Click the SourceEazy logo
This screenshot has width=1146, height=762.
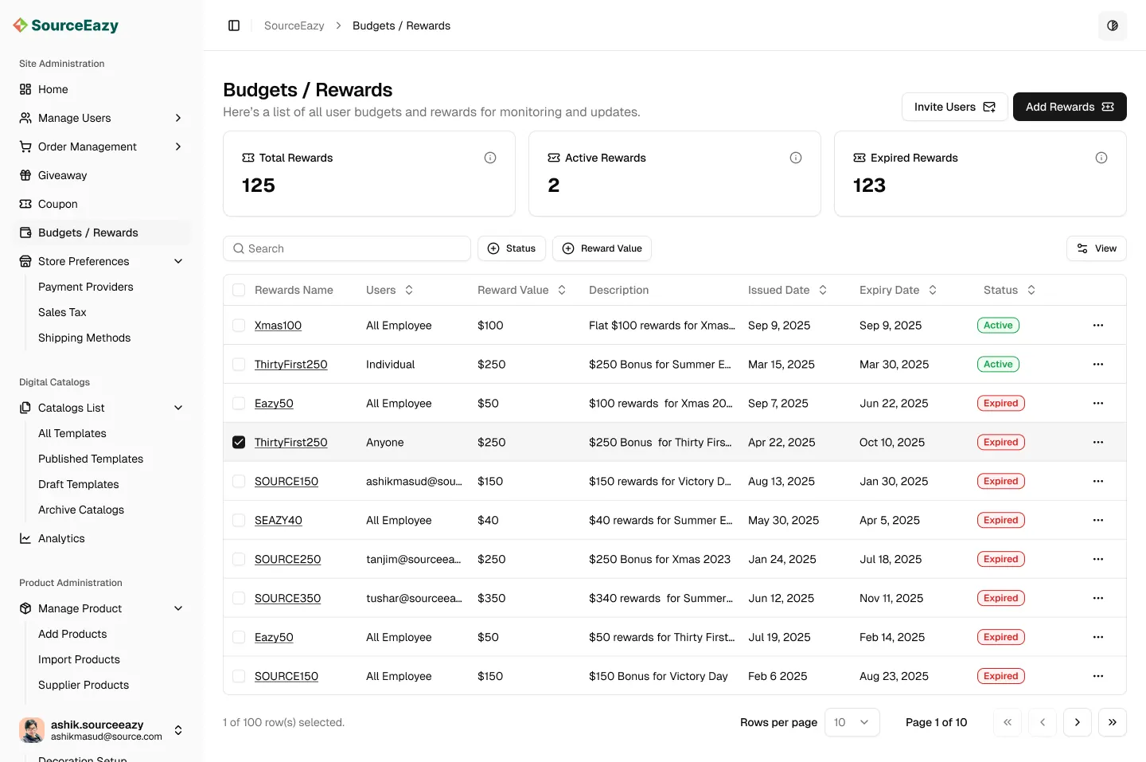coord(66,25)
